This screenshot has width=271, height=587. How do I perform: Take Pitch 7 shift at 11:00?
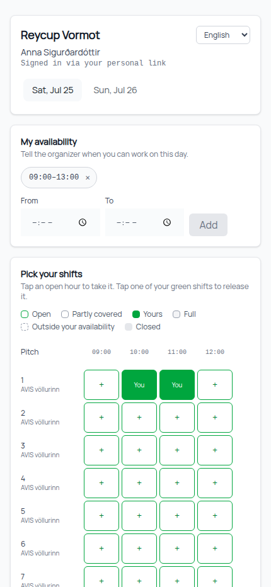coord(177,577)
